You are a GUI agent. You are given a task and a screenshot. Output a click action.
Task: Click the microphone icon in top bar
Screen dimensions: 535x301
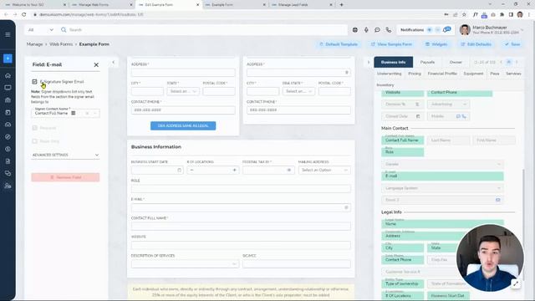tap(366, 30)
